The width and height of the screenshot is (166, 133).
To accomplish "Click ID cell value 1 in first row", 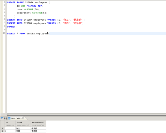I will (10, 129).
